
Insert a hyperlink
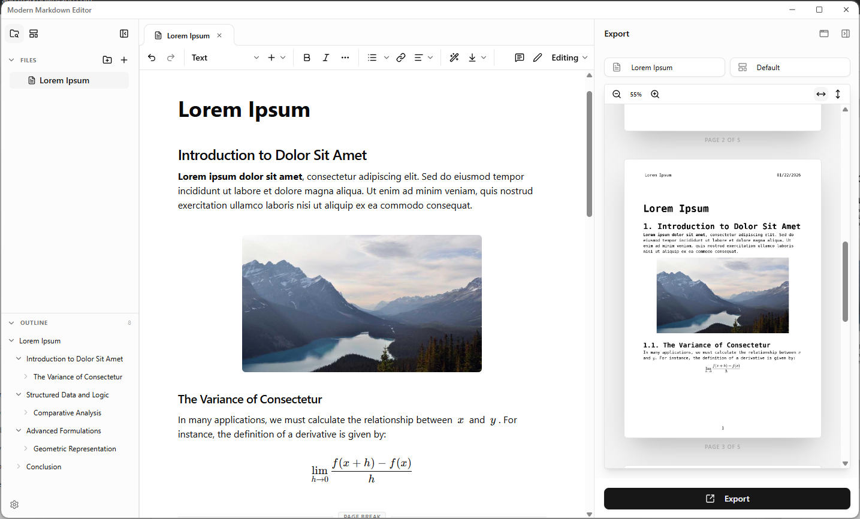click(401, 58)
